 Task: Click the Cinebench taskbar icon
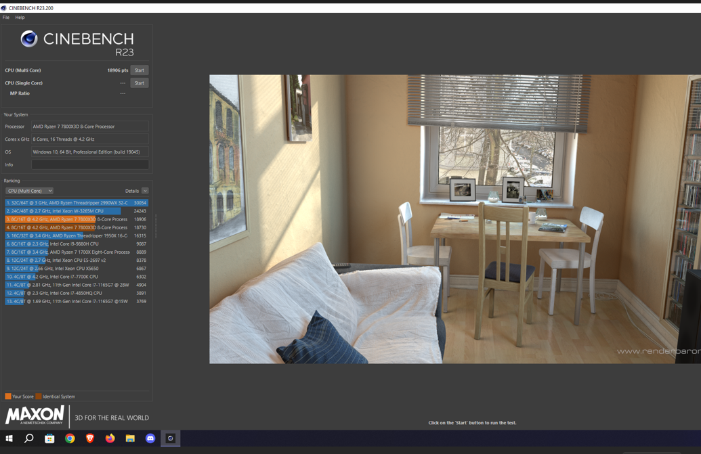[170, 438]
